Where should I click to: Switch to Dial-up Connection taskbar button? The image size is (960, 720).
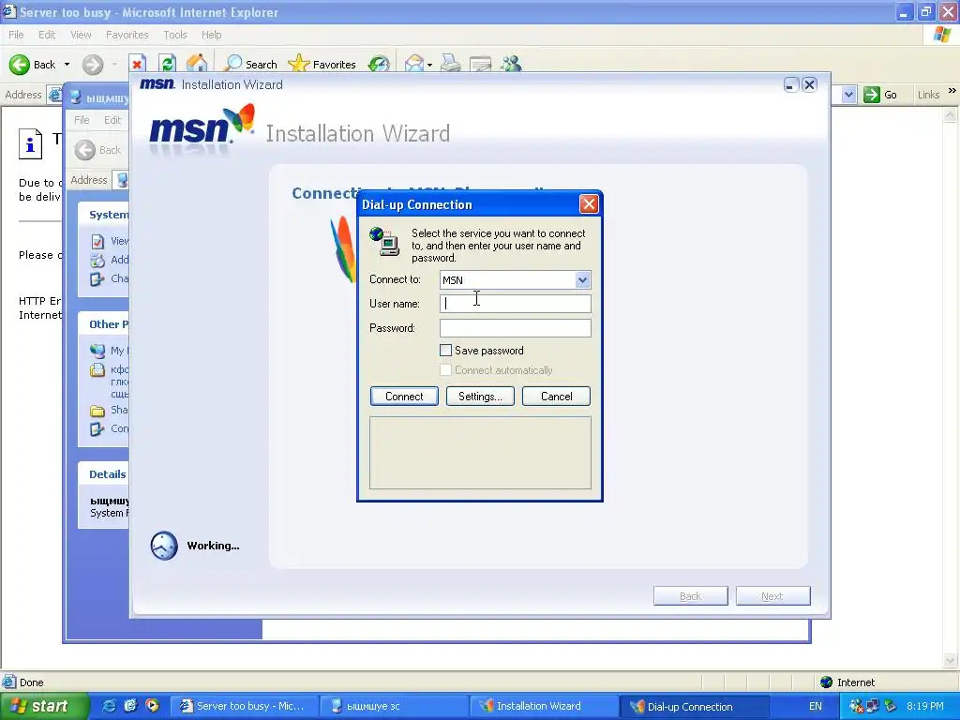(694, 707)
